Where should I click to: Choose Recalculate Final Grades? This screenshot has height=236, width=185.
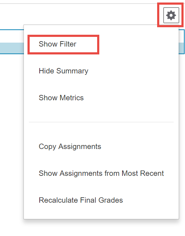(x=81, y=200)
